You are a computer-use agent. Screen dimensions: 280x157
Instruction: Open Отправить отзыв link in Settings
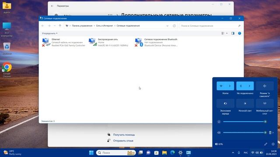(x=123, y=140)
